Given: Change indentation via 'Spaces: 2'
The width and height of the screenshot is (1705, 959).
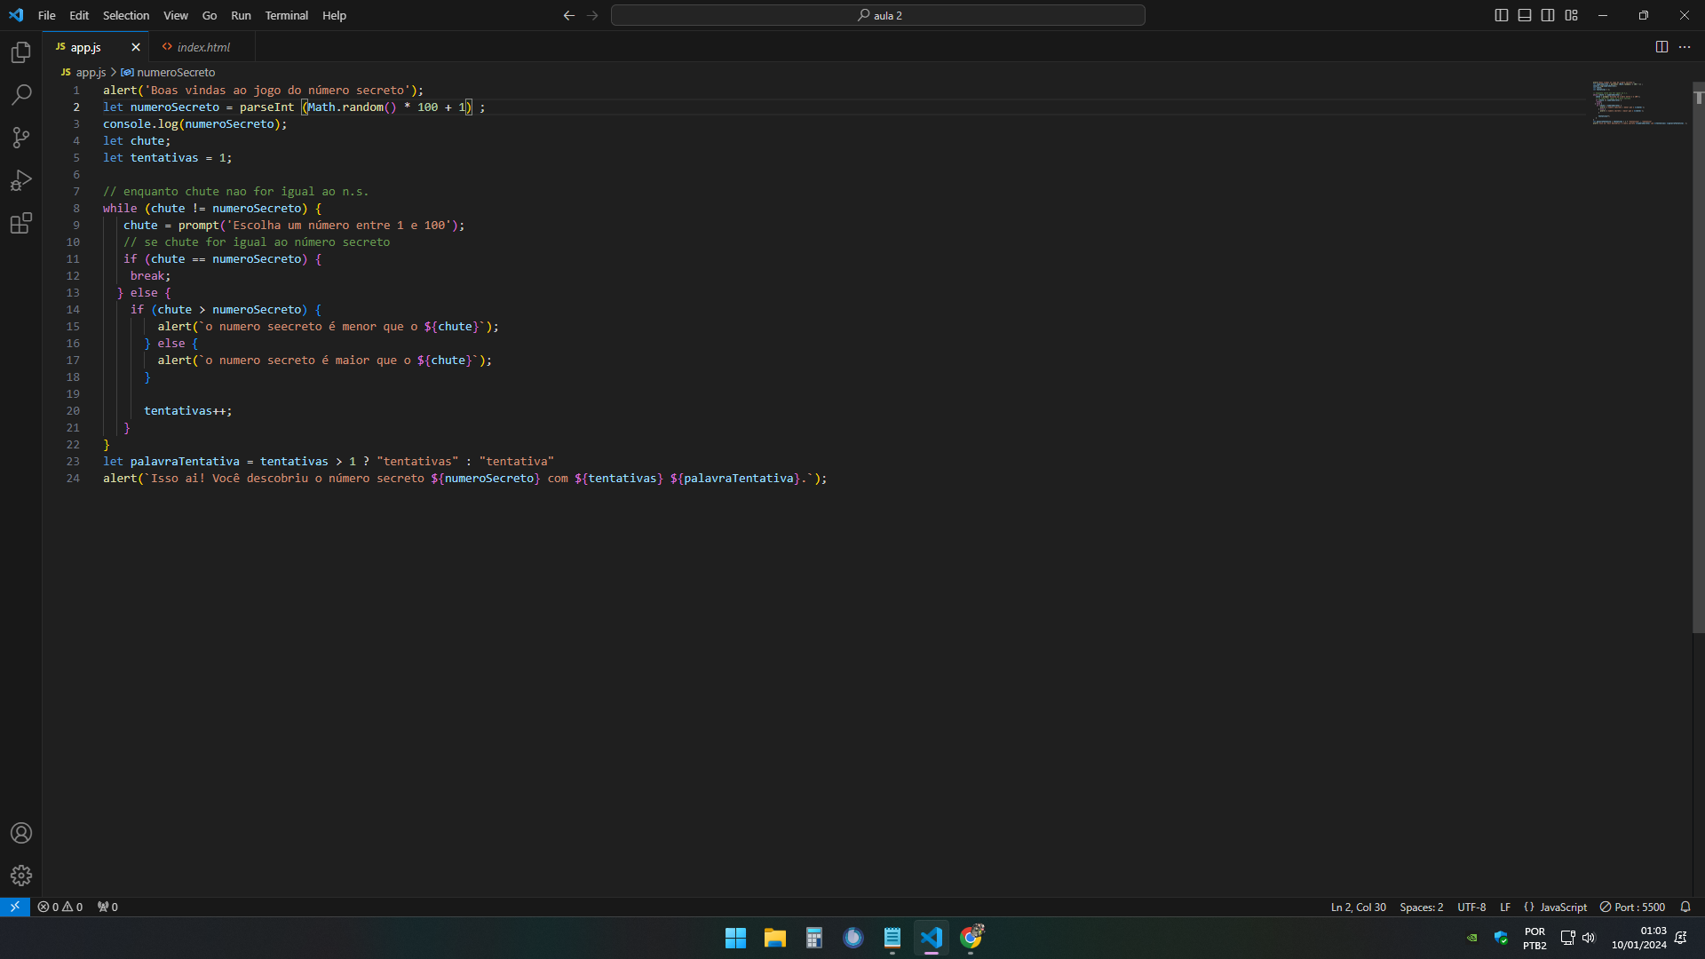Looking at the screenshot, I should pos(1421,907).
